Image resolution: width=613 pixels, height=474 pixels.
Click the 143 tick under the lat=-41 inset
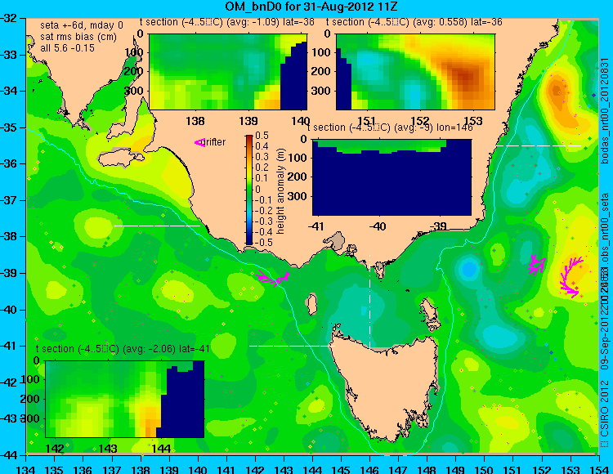[108, 449]
